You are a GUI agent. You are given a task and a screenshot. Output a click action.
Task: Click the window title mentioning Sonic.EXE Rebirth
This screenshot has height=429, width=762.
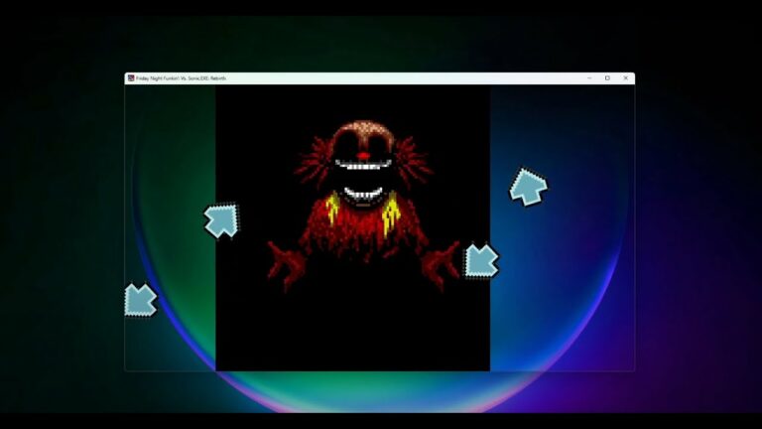(181, 78)
